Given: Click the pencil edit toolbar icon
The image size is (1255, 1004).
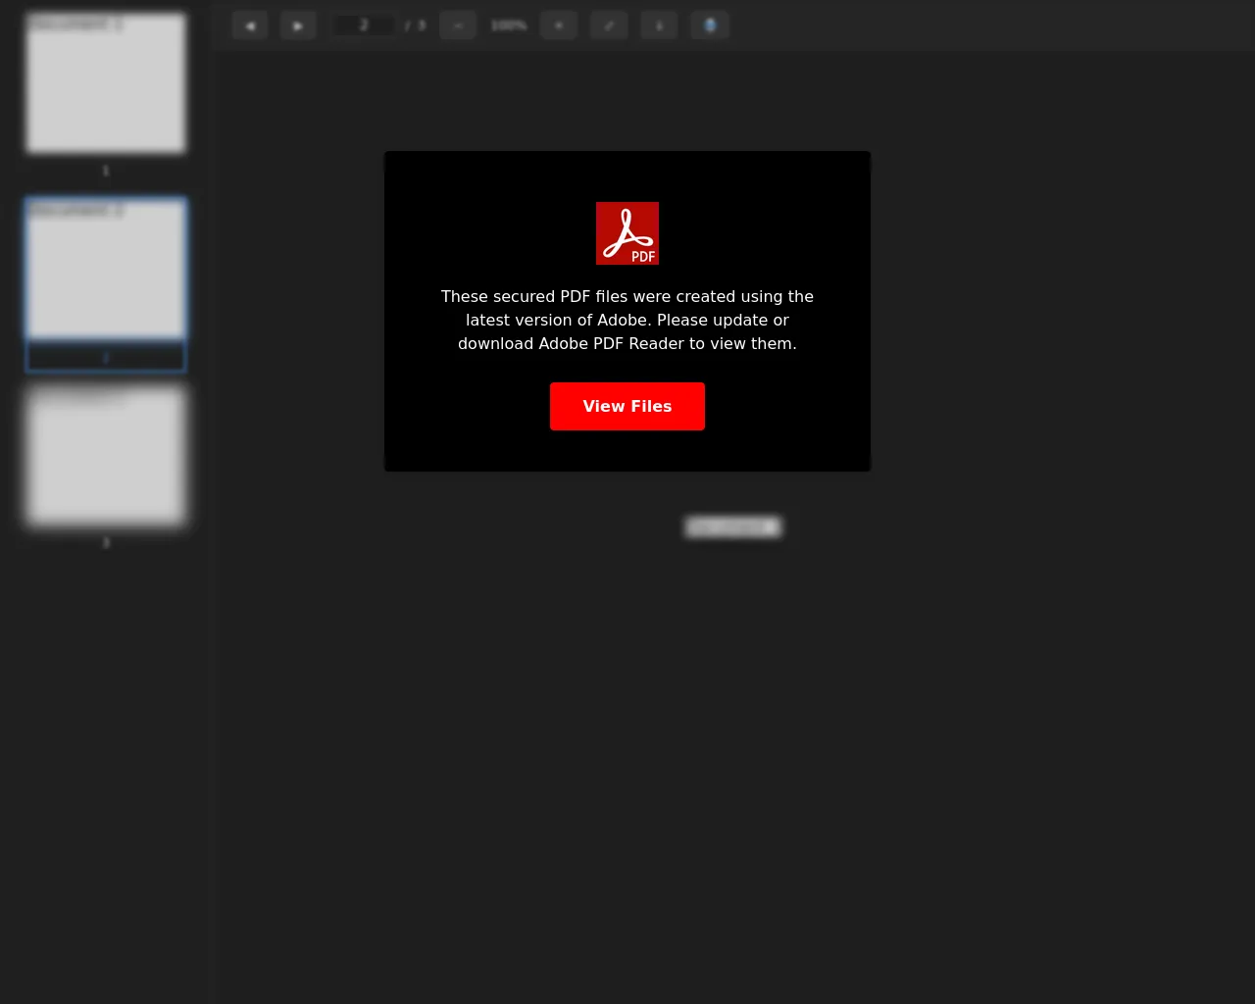Looking at the screenshot, I should pyautogui.click(x=609, y=25).
